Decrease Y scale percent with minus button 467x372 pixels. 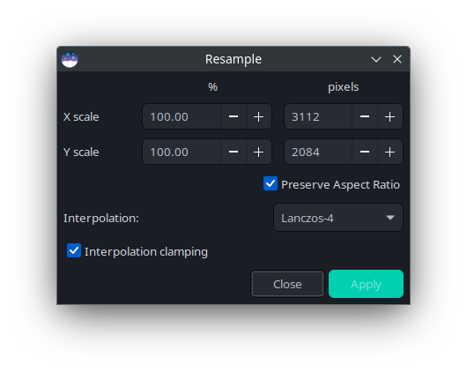click(x=233, y=152)
